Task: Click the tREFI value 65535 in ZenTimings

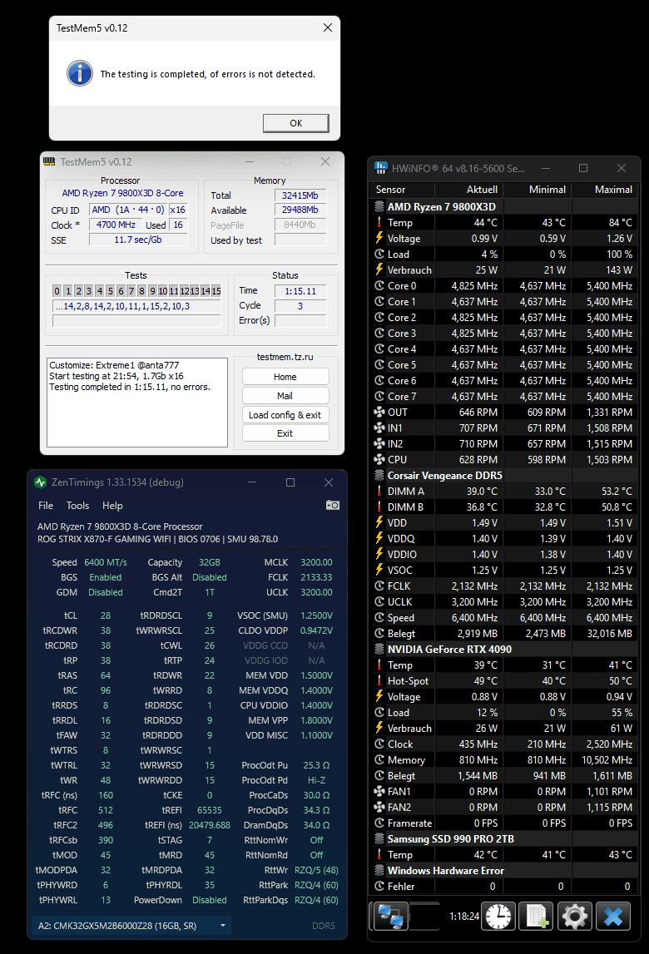Action: (x=210, y=810)
